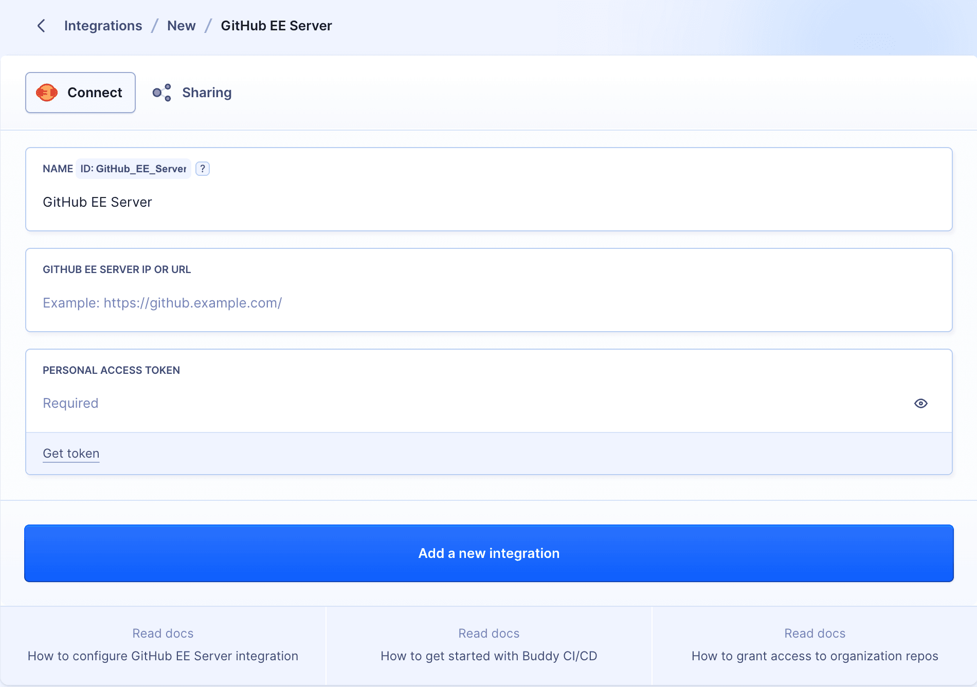The image size is (977, 687).
Task: Follow the Get token link
Action: [x=71, y=454]
